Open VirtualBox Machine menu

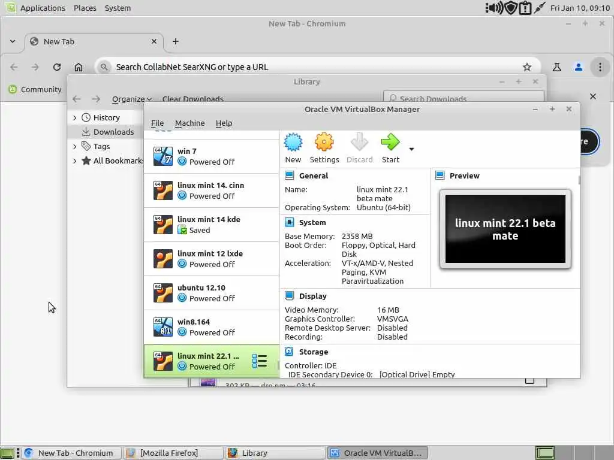click(190, 123)
